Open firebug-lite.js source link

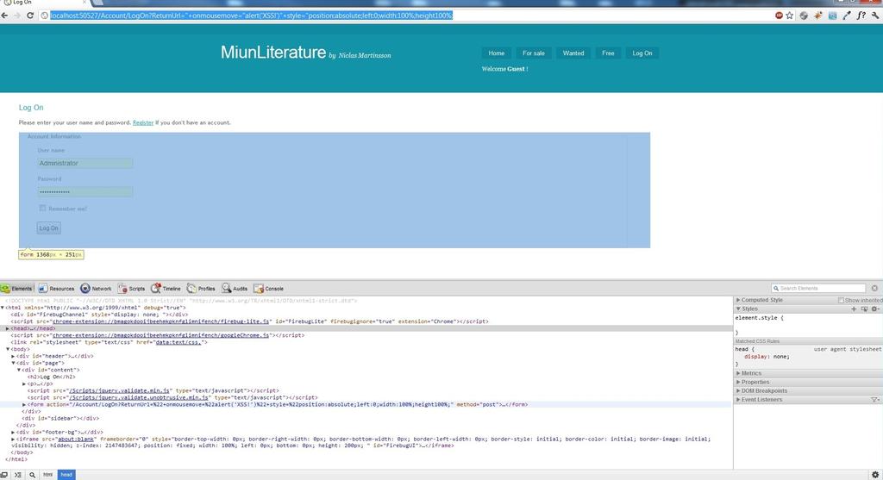[x=160, y=322]
